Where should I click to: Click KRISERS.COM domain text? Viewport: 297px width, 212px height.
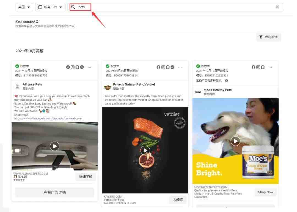pyautogui.click(x=113, y=197)
